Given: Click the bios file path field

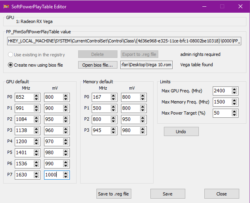Looking at the screenshot, I should point(146,65).
